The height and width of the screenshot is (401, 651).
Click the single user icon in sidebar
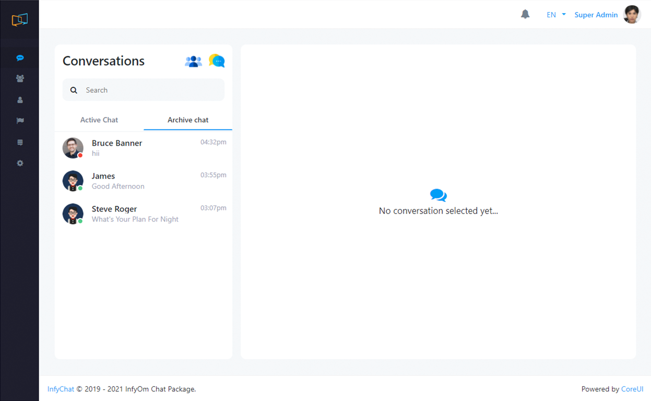[20, 100]
